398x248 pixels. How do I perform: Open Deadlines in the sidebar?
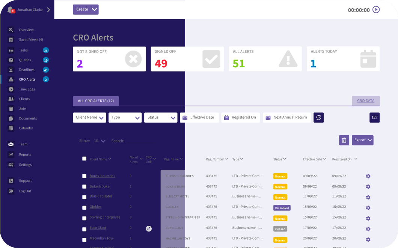[x=26, y=70]
